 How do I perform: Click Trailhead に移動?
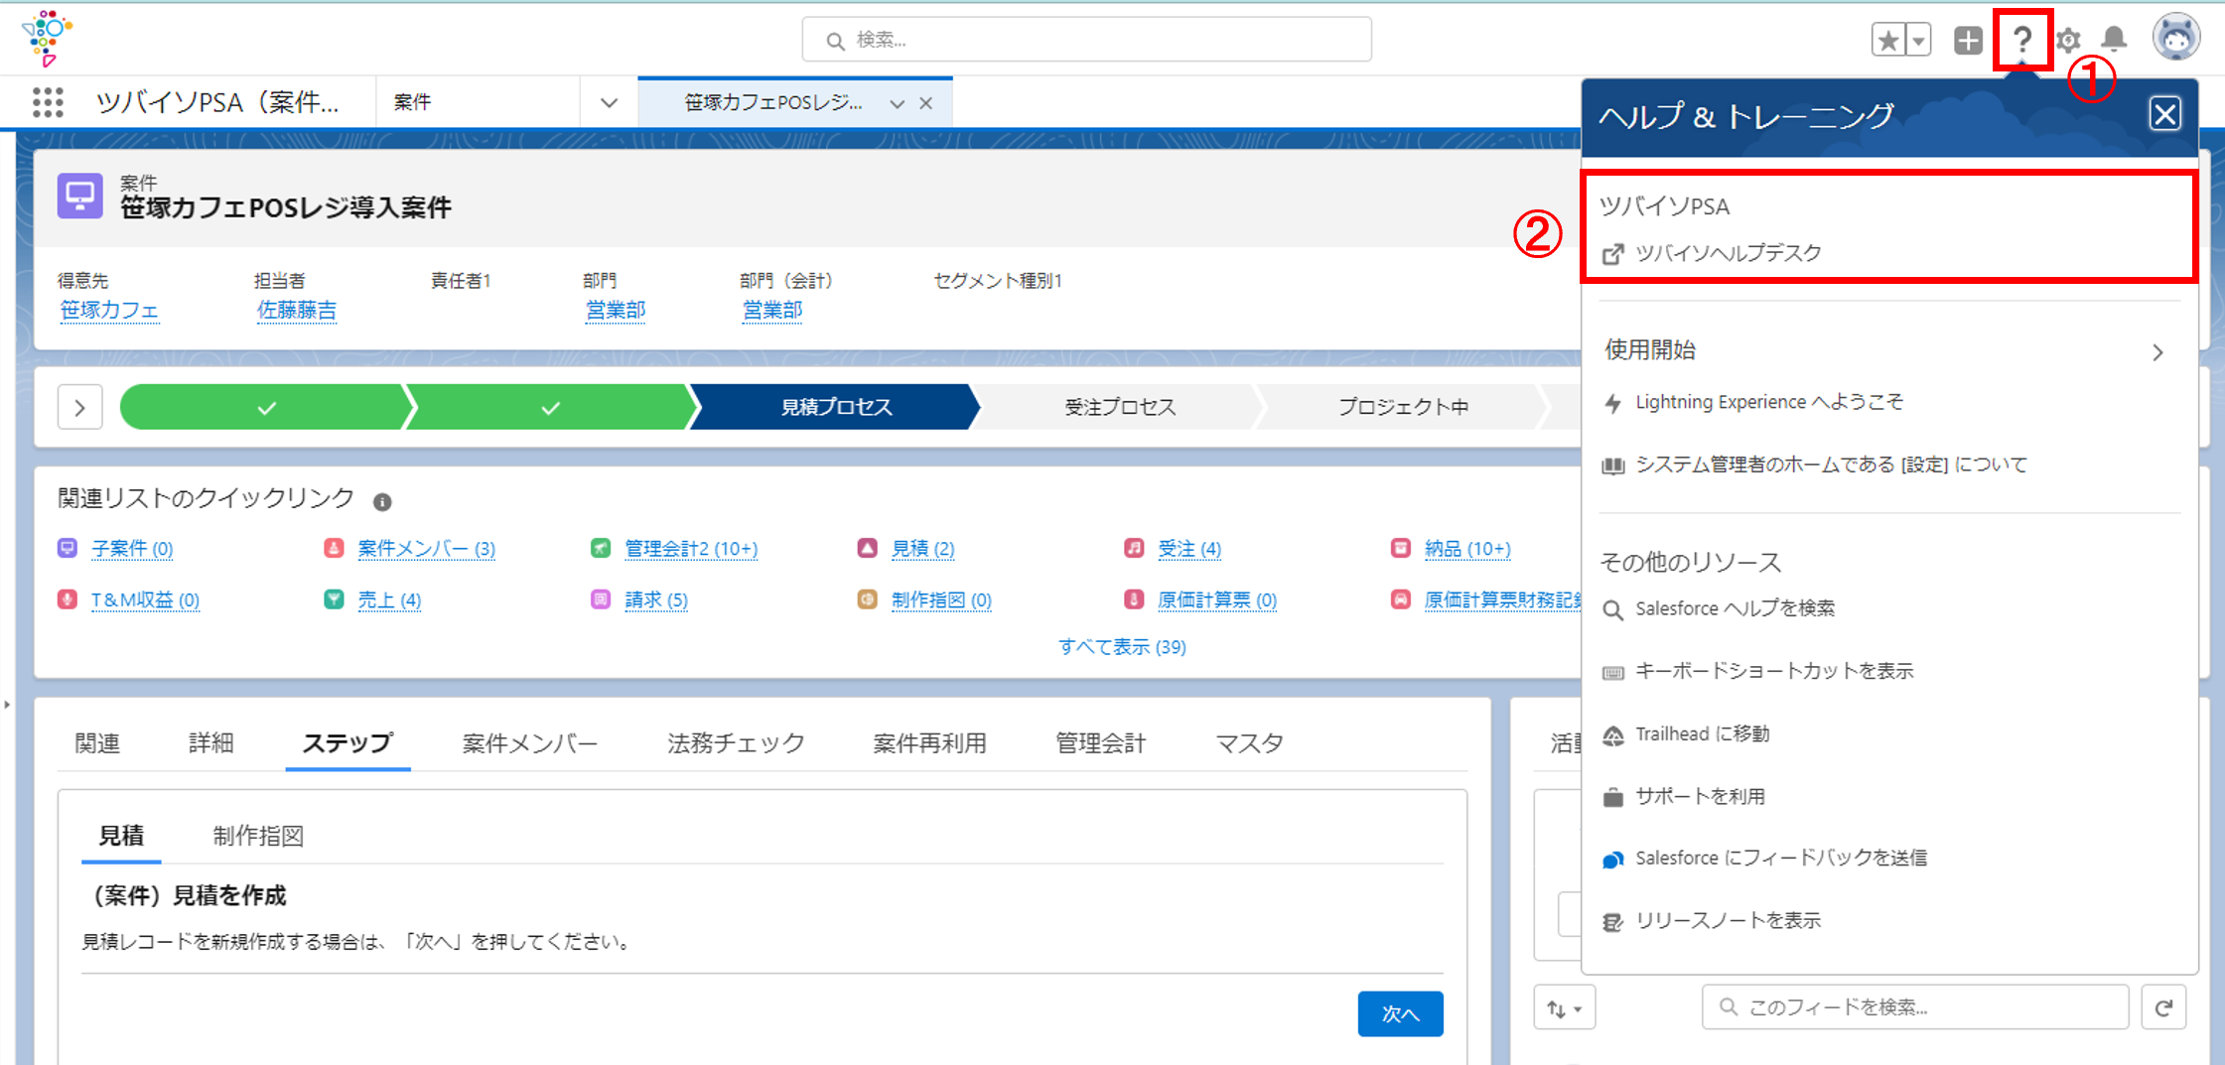(1702, 733)
